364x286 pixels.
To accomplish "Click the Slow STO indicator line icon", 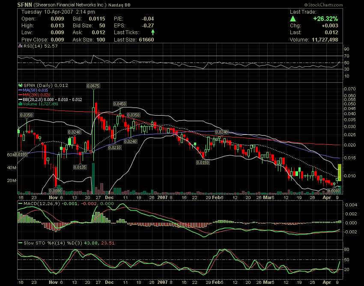I will 20,243.
